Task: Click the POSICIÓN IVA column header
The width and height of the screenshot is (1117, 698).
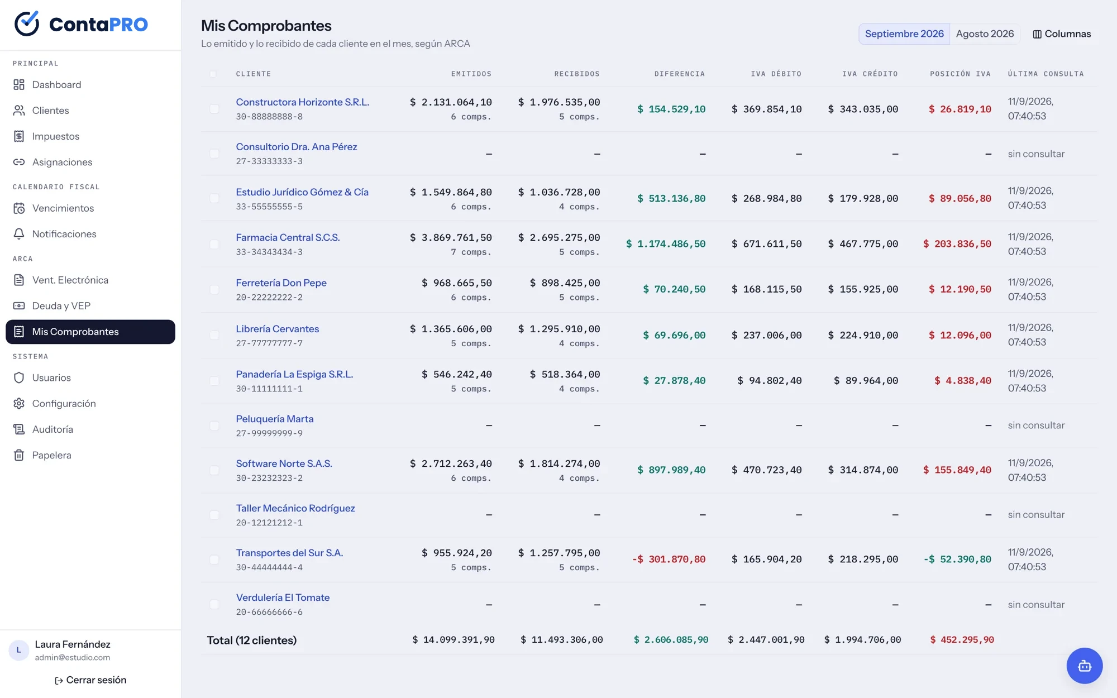Action: click(x=960, y=74)
